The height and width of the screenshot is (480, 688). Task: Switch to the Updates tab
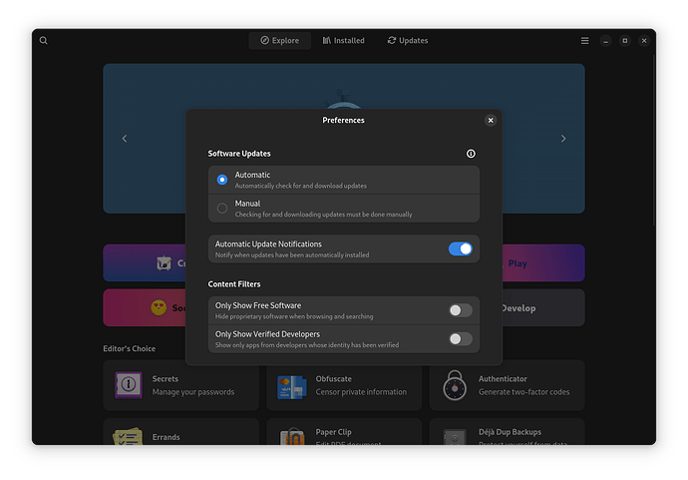(x=408, y=40)
